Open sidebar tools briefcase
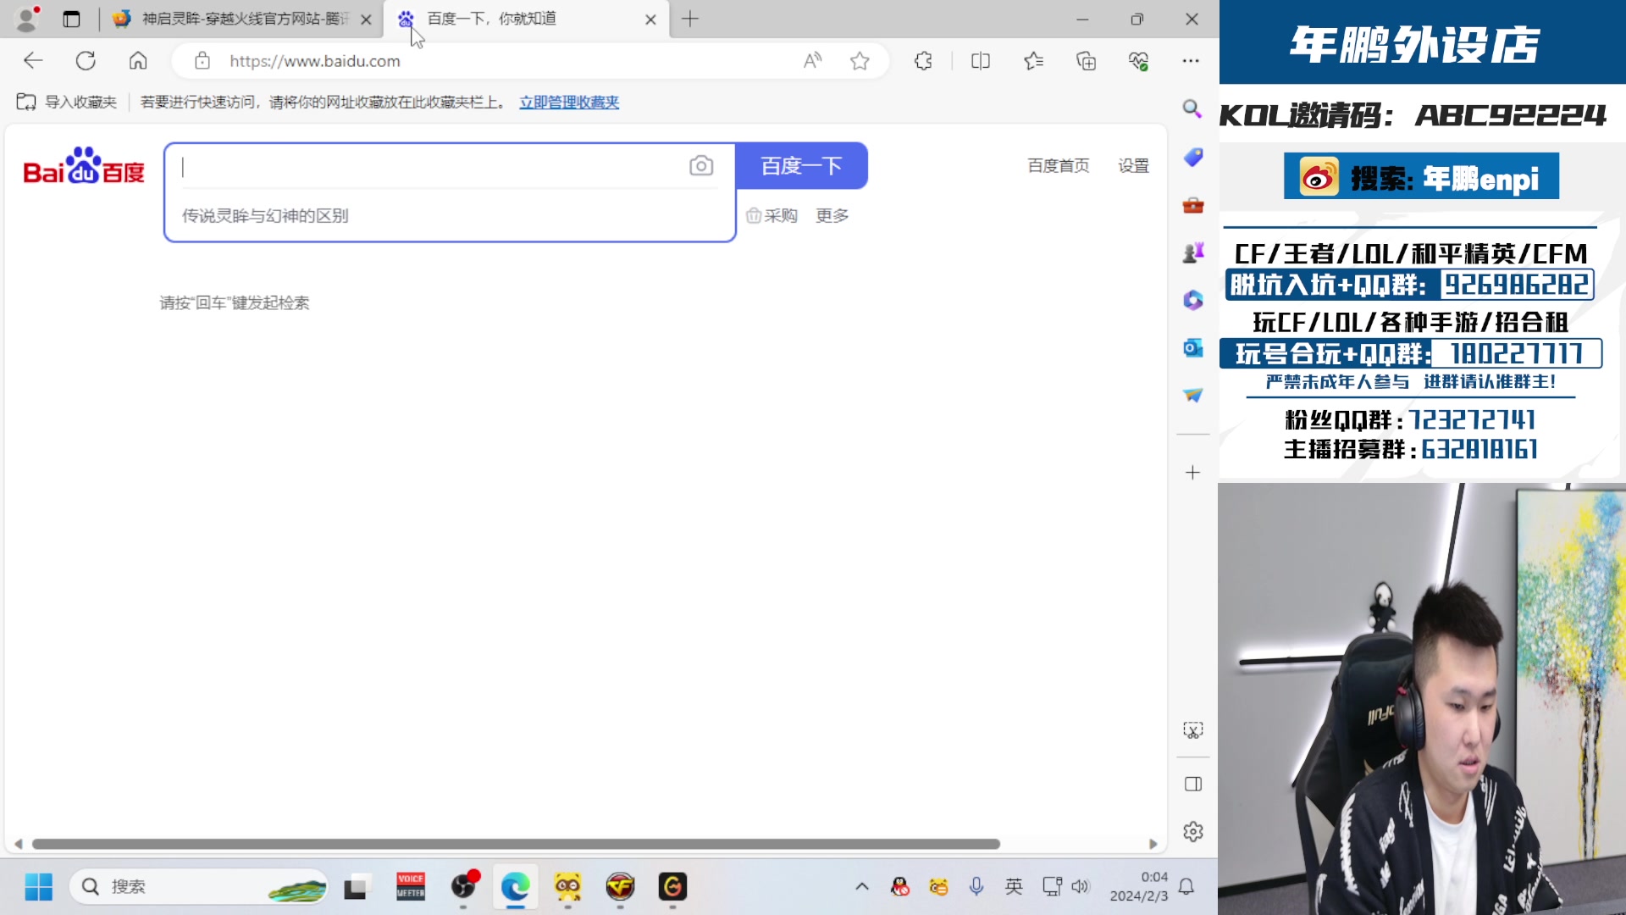 [1192, 205]
